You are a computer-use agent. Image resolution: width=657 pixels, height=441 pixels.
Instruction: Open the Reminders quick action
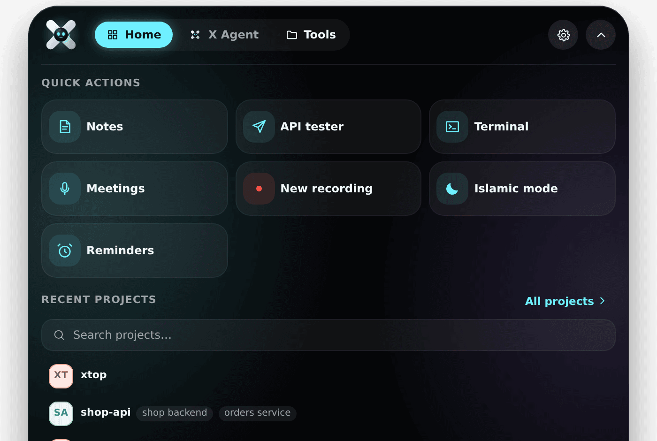click(x=135, y=251)
